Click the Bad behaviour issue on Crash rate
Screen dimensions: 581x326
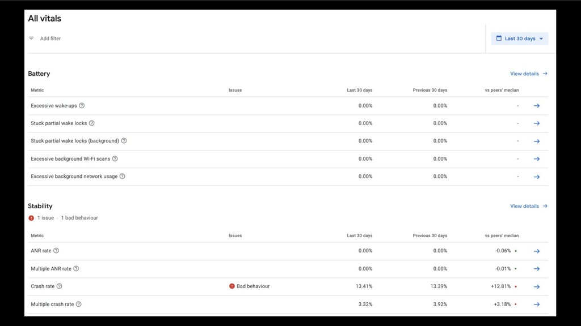[x=250, y=286]
